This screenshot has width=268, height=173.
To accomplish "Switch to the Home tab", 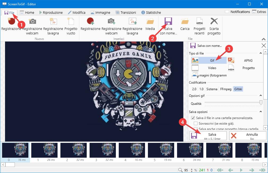I will [x=27, y=13].
